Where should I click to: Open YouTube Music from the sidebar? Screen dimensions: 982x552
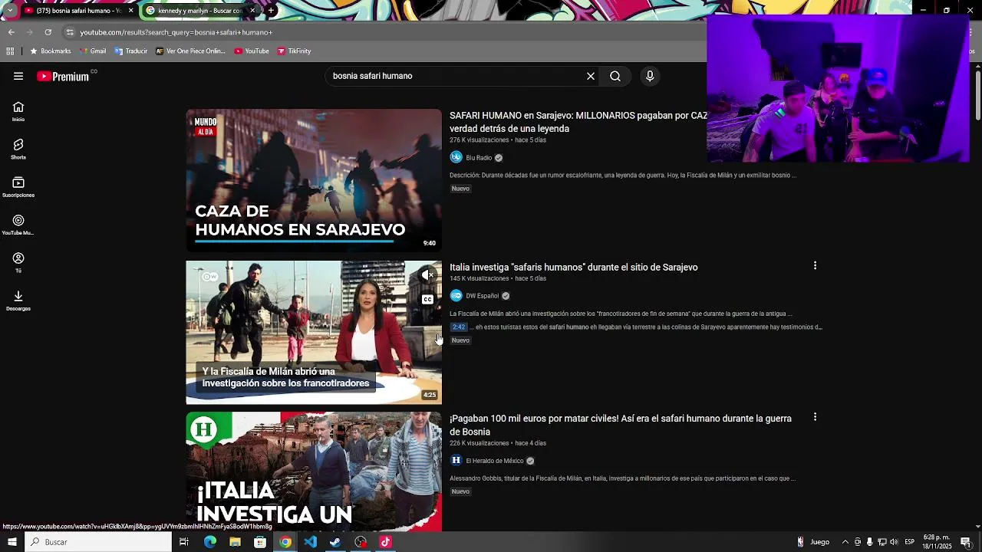coord(18,225)
